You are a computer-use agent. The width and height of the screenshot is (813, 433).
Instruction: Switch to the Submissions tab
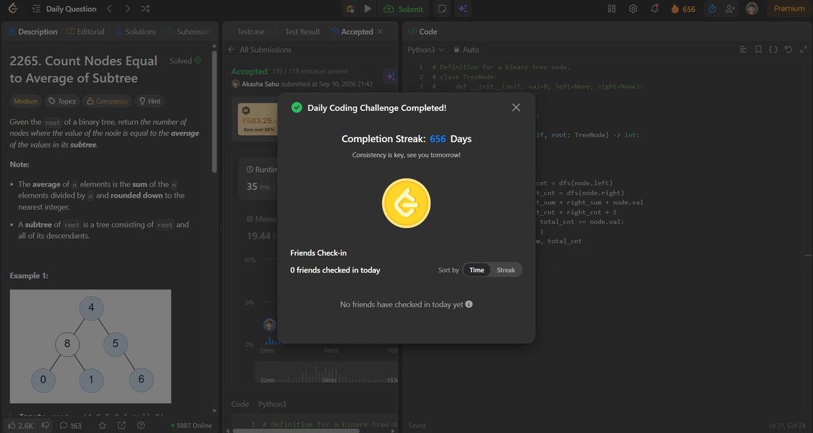[x=189, y=32]
